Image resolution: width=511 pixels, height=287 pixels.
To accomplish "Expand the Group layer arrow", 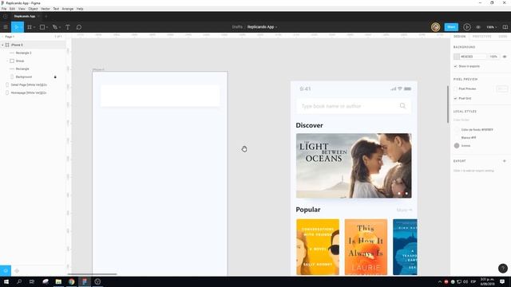I will point(7,61).
